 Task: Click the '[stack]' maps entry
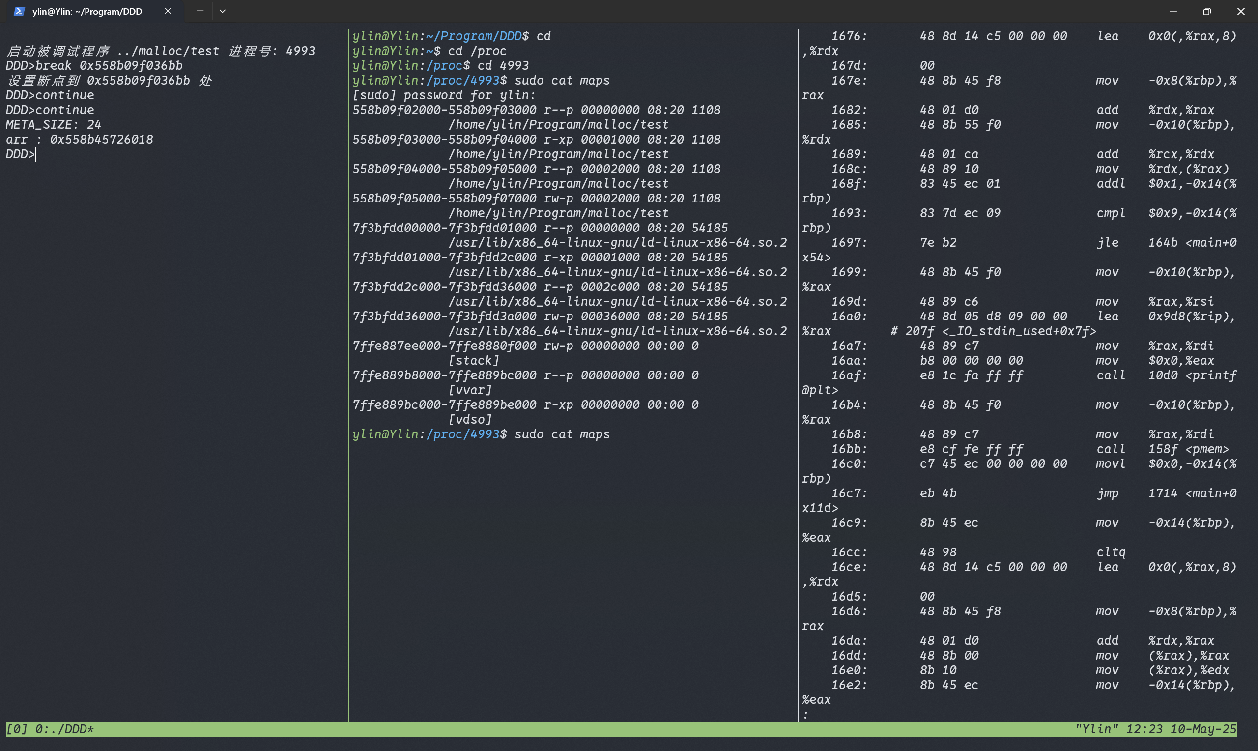(x=474, y=360)
